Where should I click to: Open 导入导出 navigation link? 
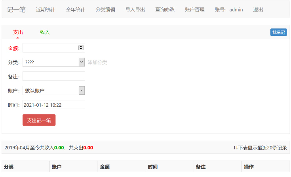135,9
